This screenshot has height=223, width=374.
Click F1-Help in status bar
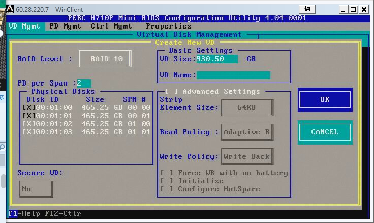coord(24,213)
